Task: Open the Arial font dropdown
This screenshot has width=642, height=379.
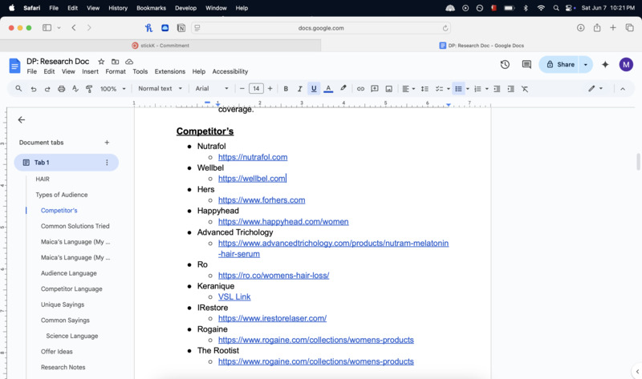Action: [x=212, y=88]
